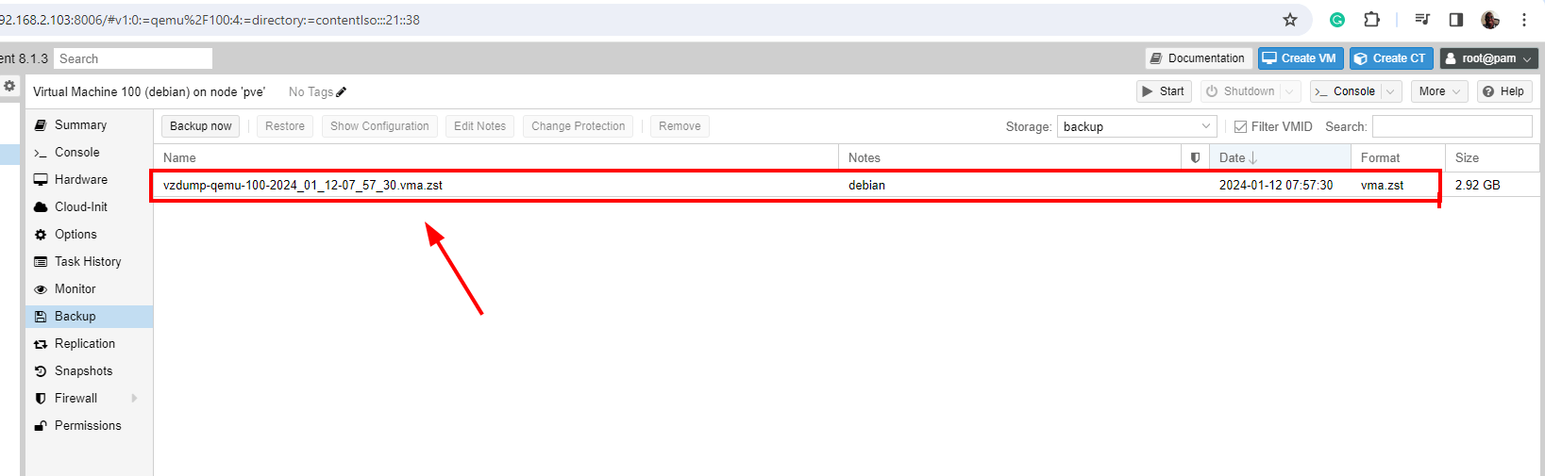Click the Backup now button
The height and width of the screenshot is (476, 1545).
(200, 126)
